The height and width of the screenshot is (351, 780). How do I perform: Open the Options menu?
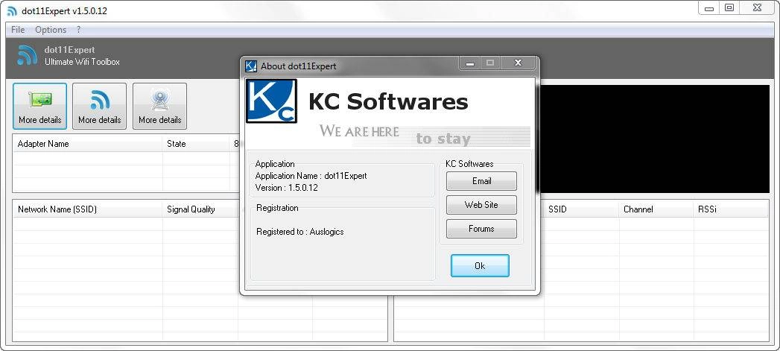tap(51, 30)
